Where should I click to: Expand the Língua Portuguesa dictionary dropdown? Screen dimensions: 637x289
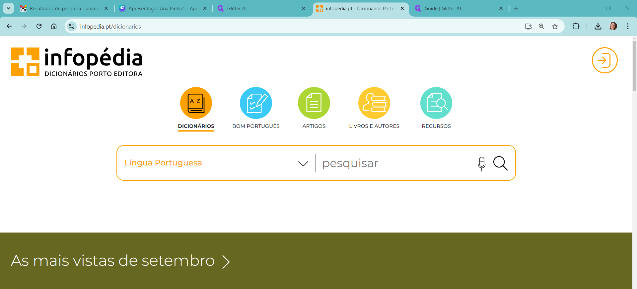coord(303,163)
